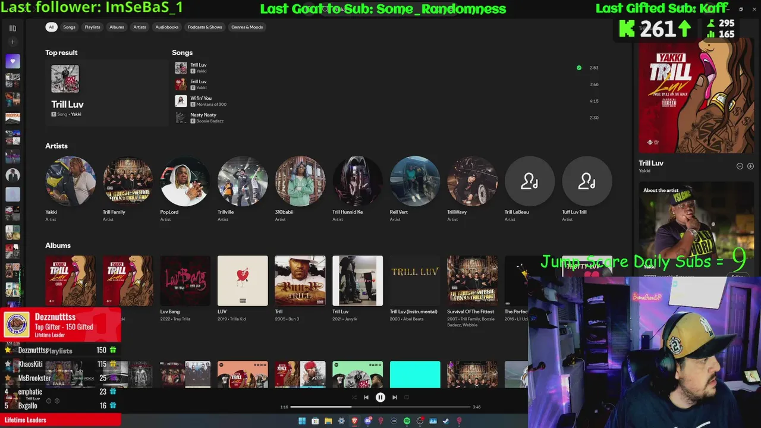Select the Podcasts & Shows filter chip
Viewport: 761px width, 428px height.
pos(205,27)
